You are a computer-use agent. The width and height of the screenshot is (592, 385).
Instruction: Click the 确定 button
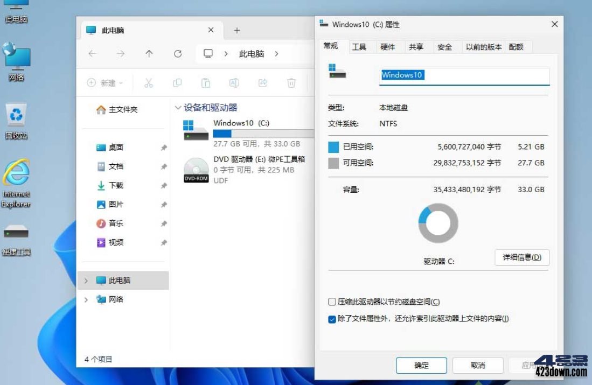421,365
